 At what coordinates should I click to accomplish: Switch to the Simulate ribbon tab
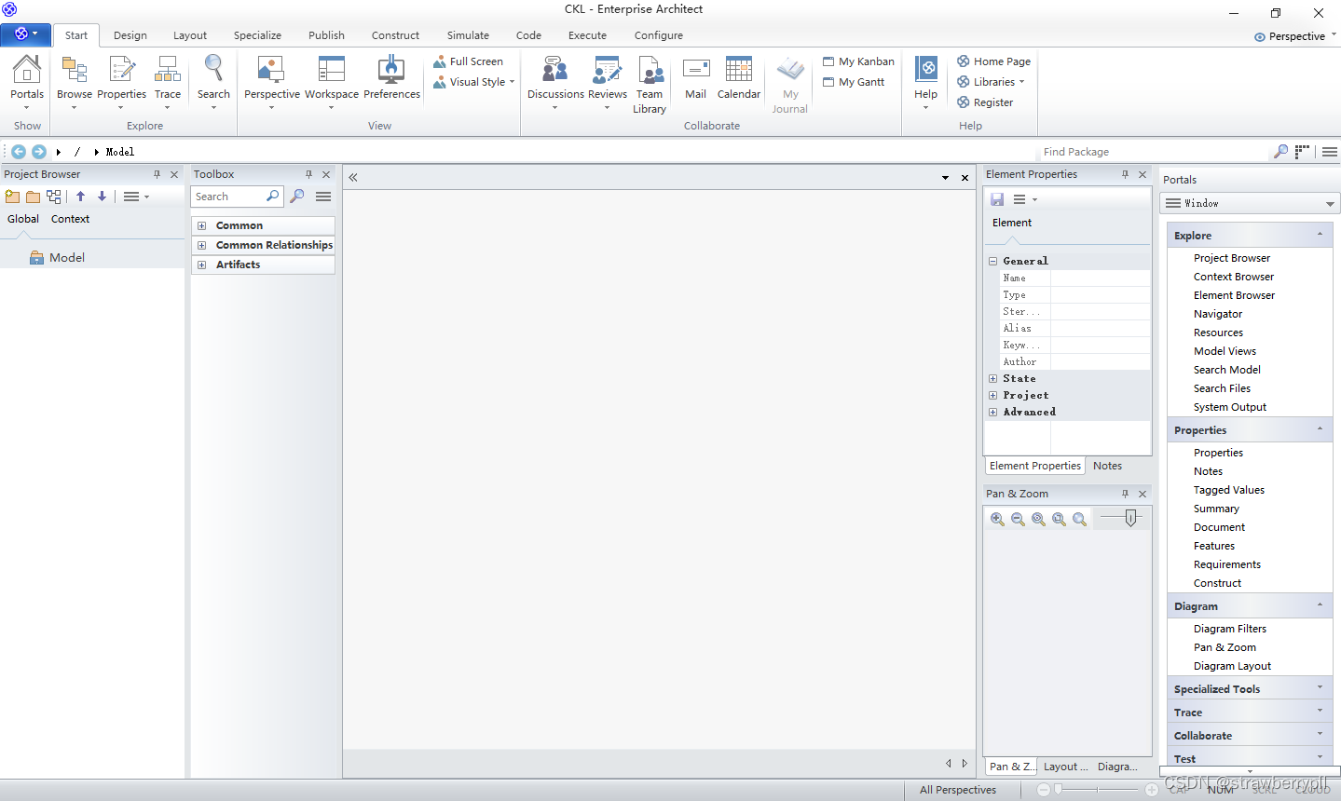[x=468, y=35]
